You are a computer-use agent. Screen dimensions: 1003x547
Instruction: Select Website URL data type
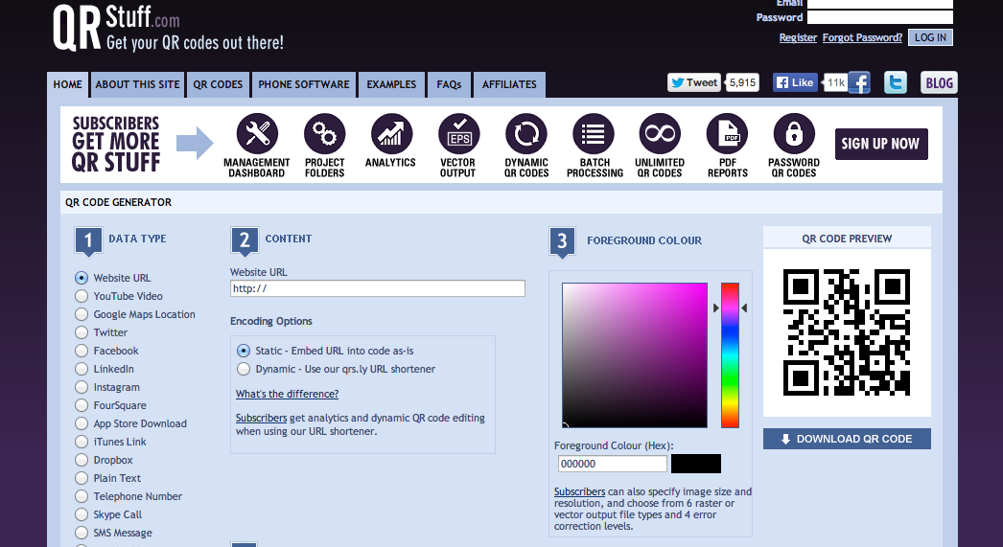coord(82,278)
